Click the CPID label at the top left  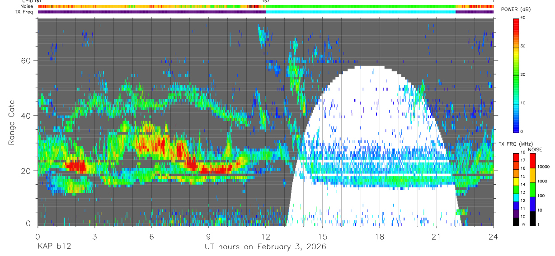[27, 1]
